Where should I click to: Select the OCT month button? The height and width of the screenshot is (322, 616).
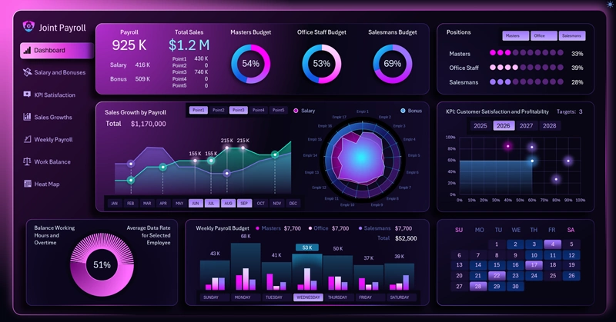[261, 203]
